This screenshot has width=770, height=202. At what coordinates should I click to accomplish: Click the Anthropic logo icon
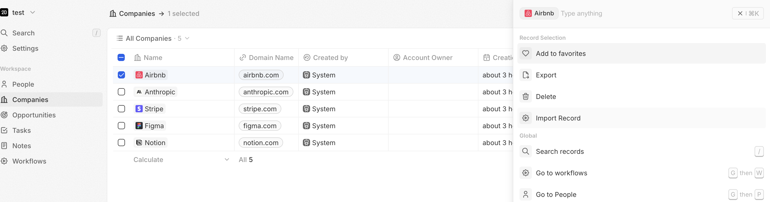139,92
